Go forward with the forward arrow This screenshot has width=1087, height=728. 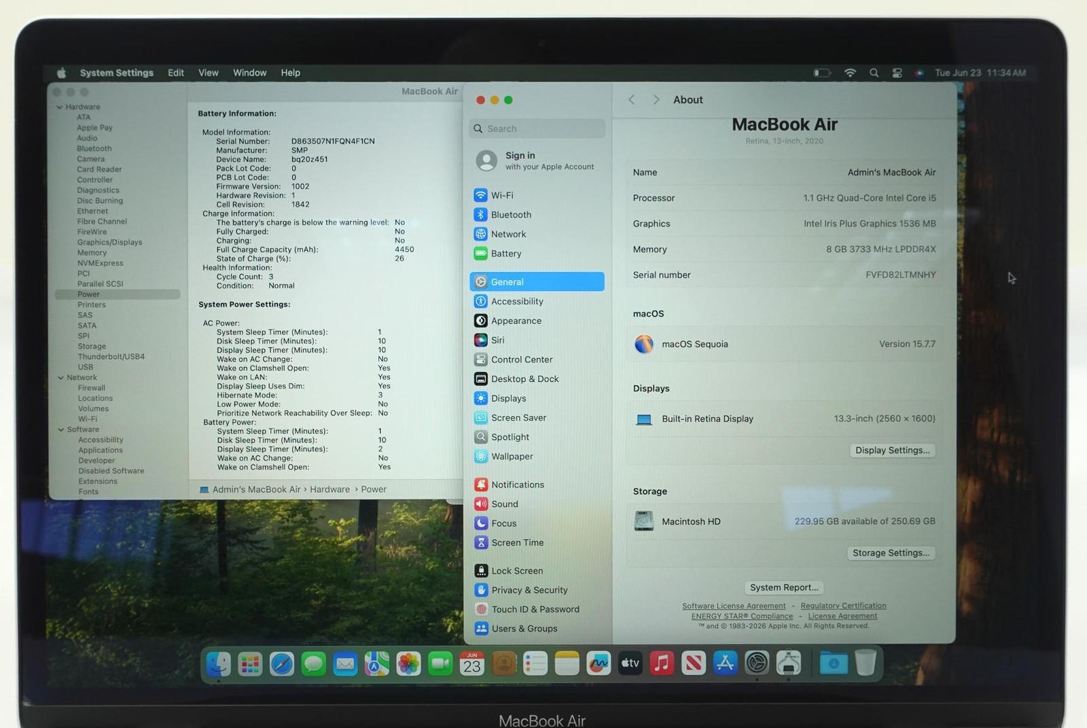point(656,100)
